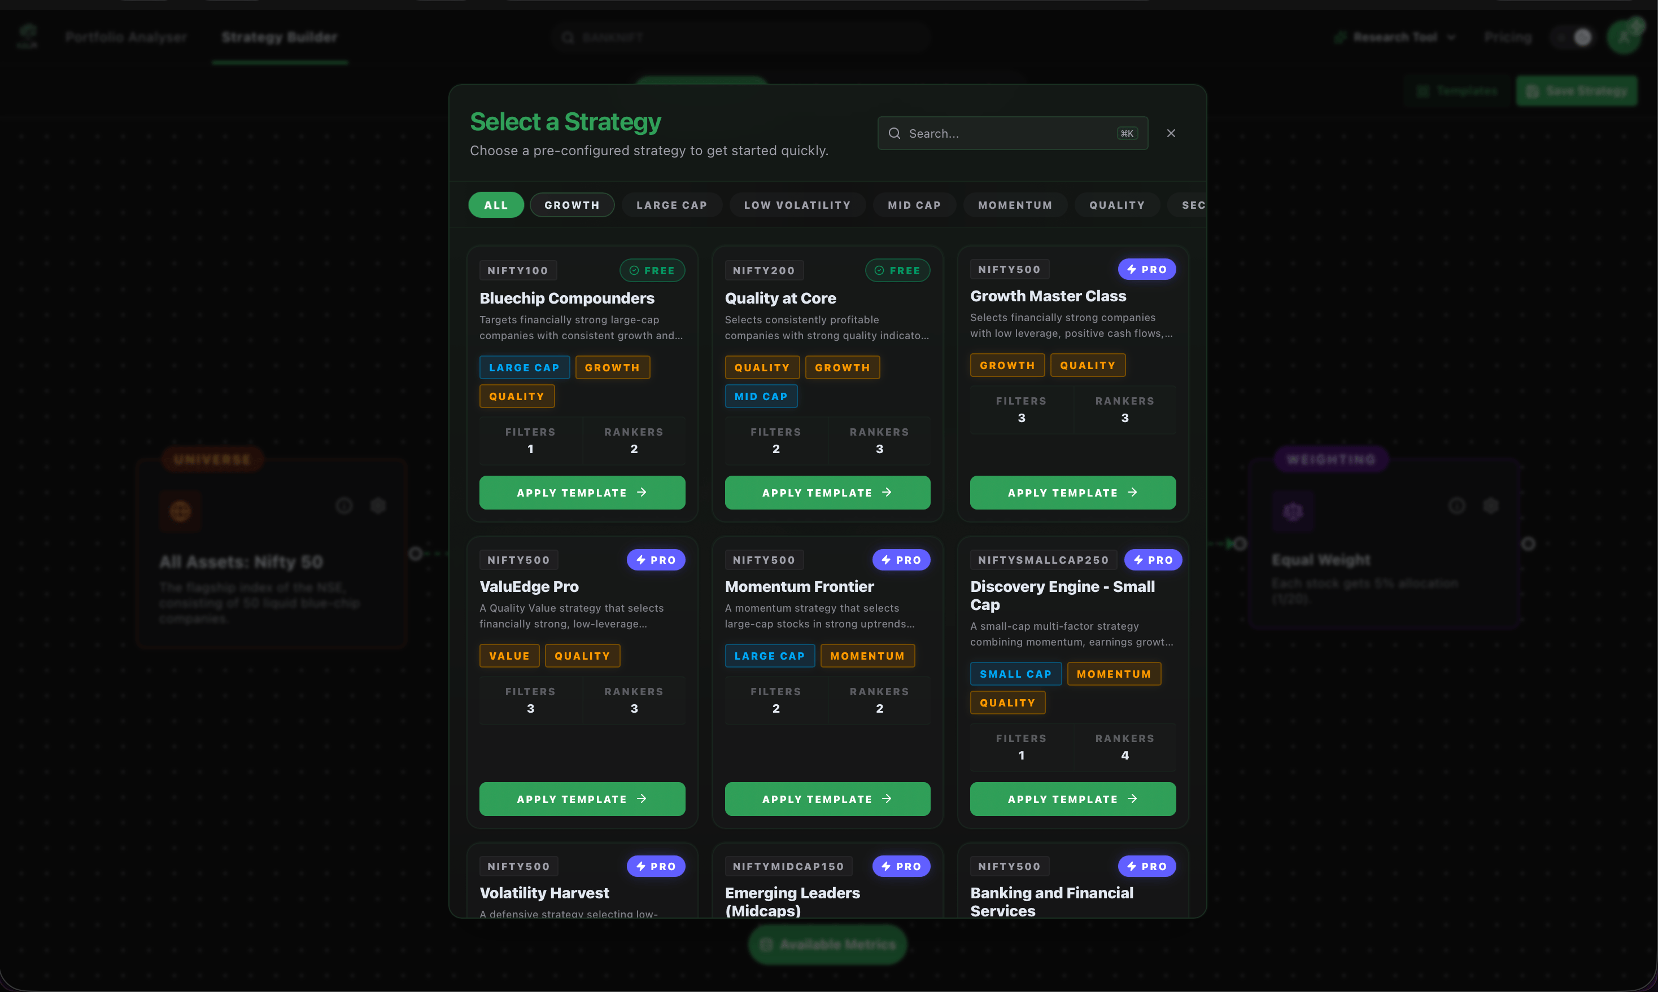Click PRO badge on Emerging Leaders card
This screenshot has height=992, width=1658.
[901, 866]
